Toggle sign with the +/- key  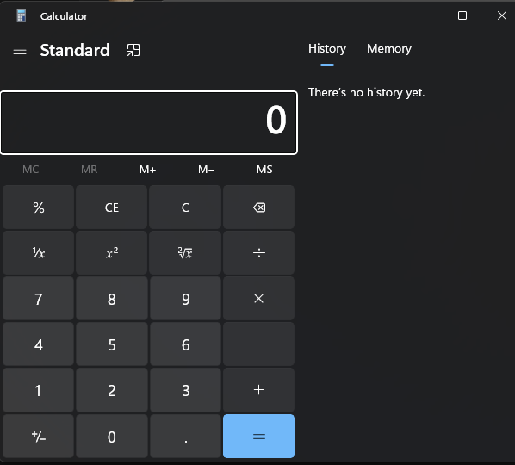(39, 436)
